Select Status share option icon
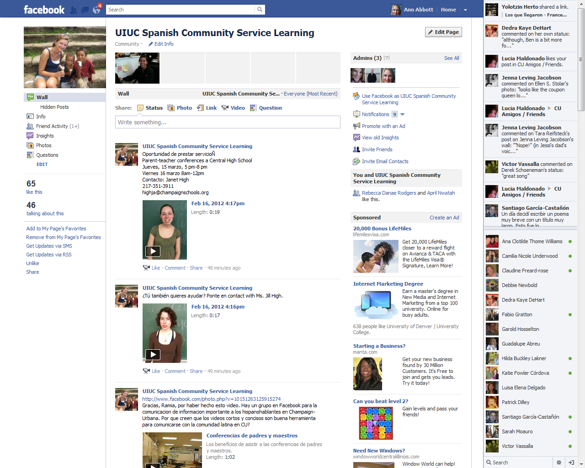 click(x=140, y=108)
